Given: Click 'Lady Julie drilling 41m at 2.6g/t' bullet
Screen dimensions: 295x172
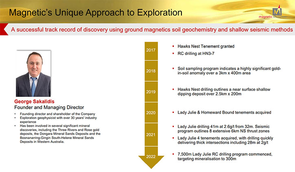Looking at the screenshot, I should click(x=223, y=129).
